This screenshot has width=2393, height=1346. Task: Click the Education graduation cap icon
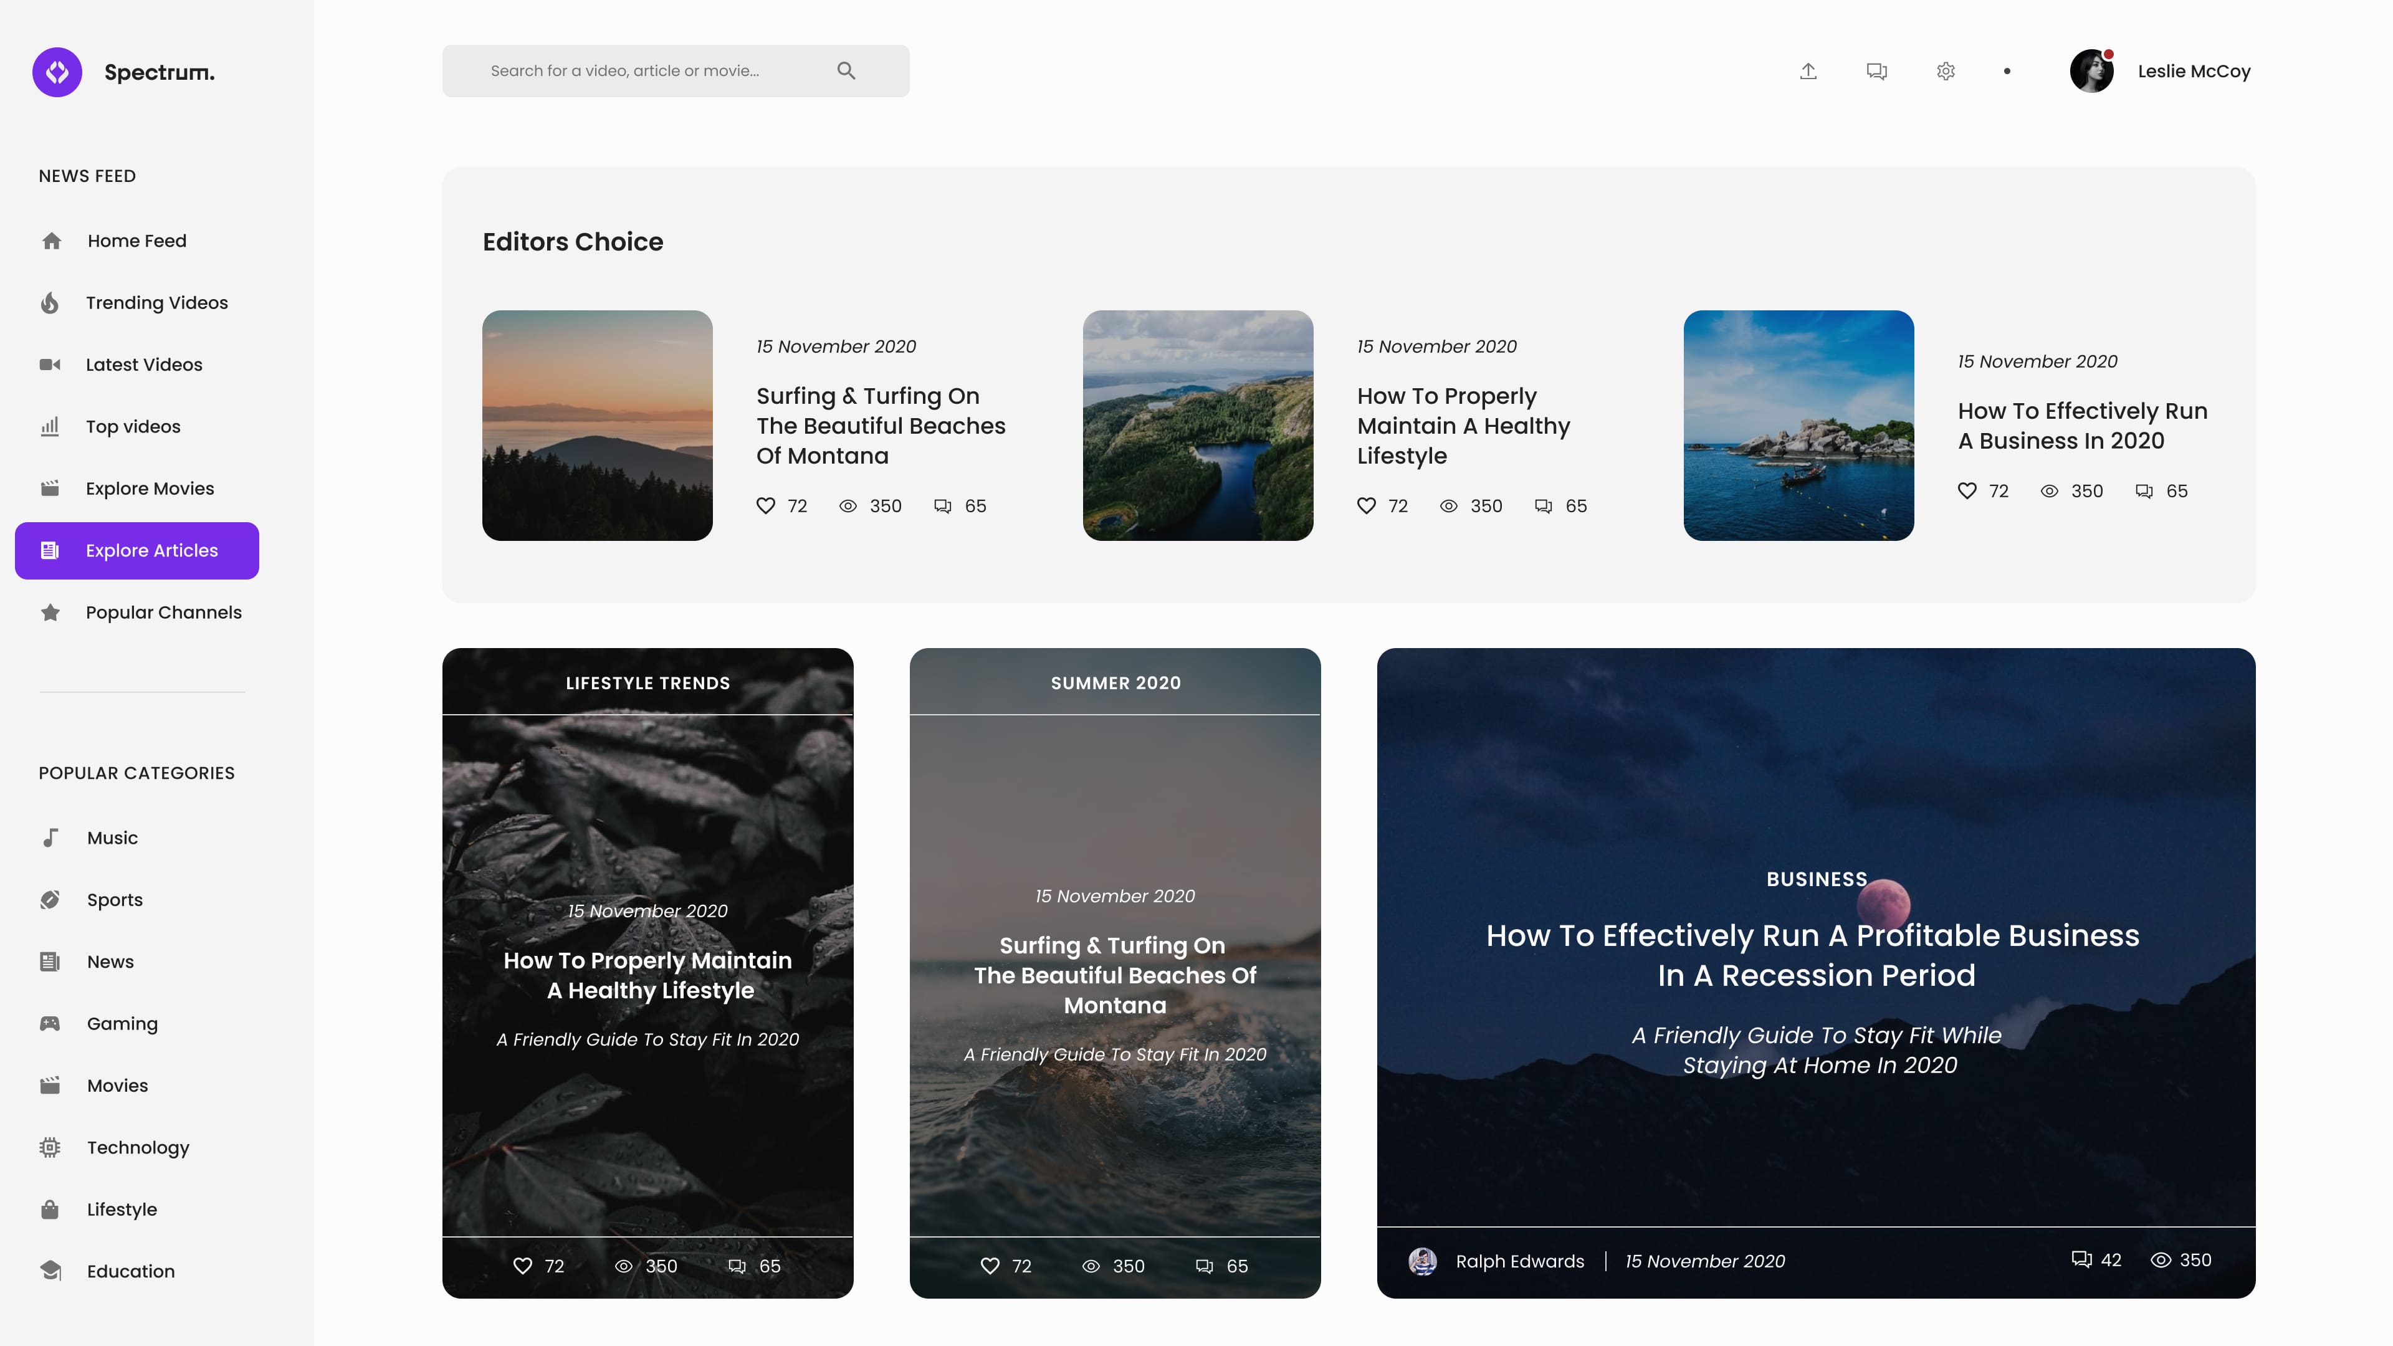[50, 1271]
